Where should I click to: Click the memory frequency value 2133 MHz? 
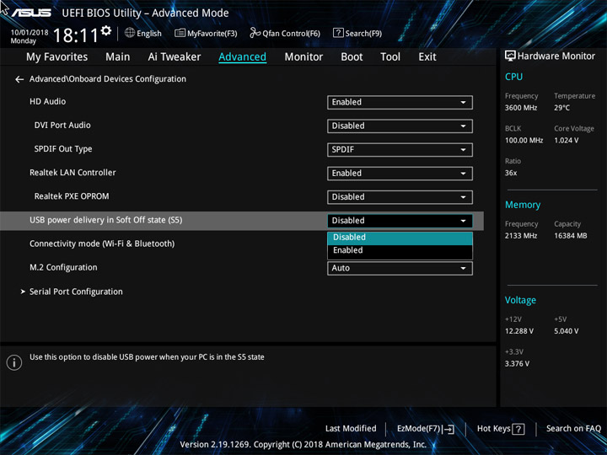point(521,236)
